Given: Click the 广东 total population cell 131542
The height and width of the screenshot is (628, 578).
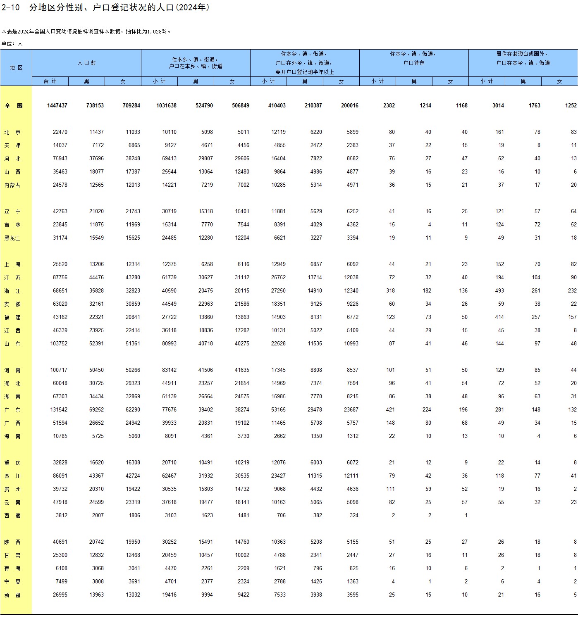Looking at the screenshot, I should pyautogui.click(x=59, y=410).
